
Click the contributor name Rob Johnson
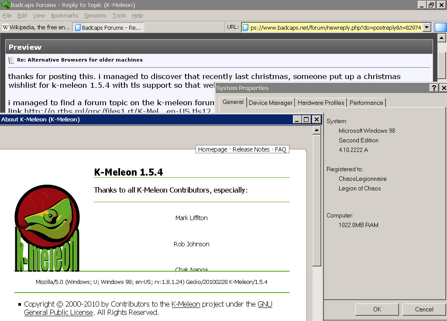click(x=191, y=244)
